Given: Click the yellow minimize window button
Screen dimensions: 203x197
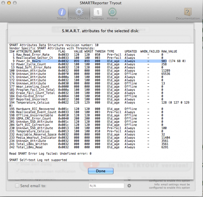Looking at the screenshot, I should coord(9,3).
